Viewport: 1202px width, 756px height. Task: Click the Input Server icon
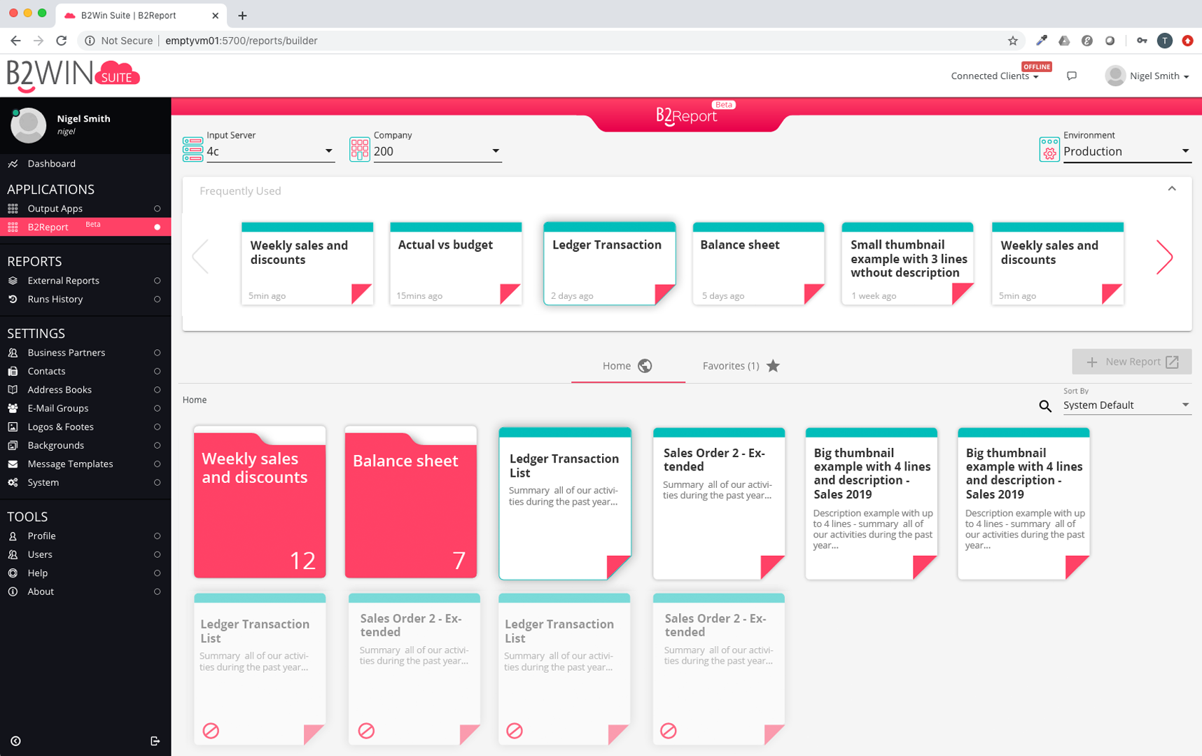pos(193,149)
